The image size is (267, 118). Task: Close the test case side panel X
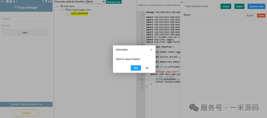pos(182,2)
